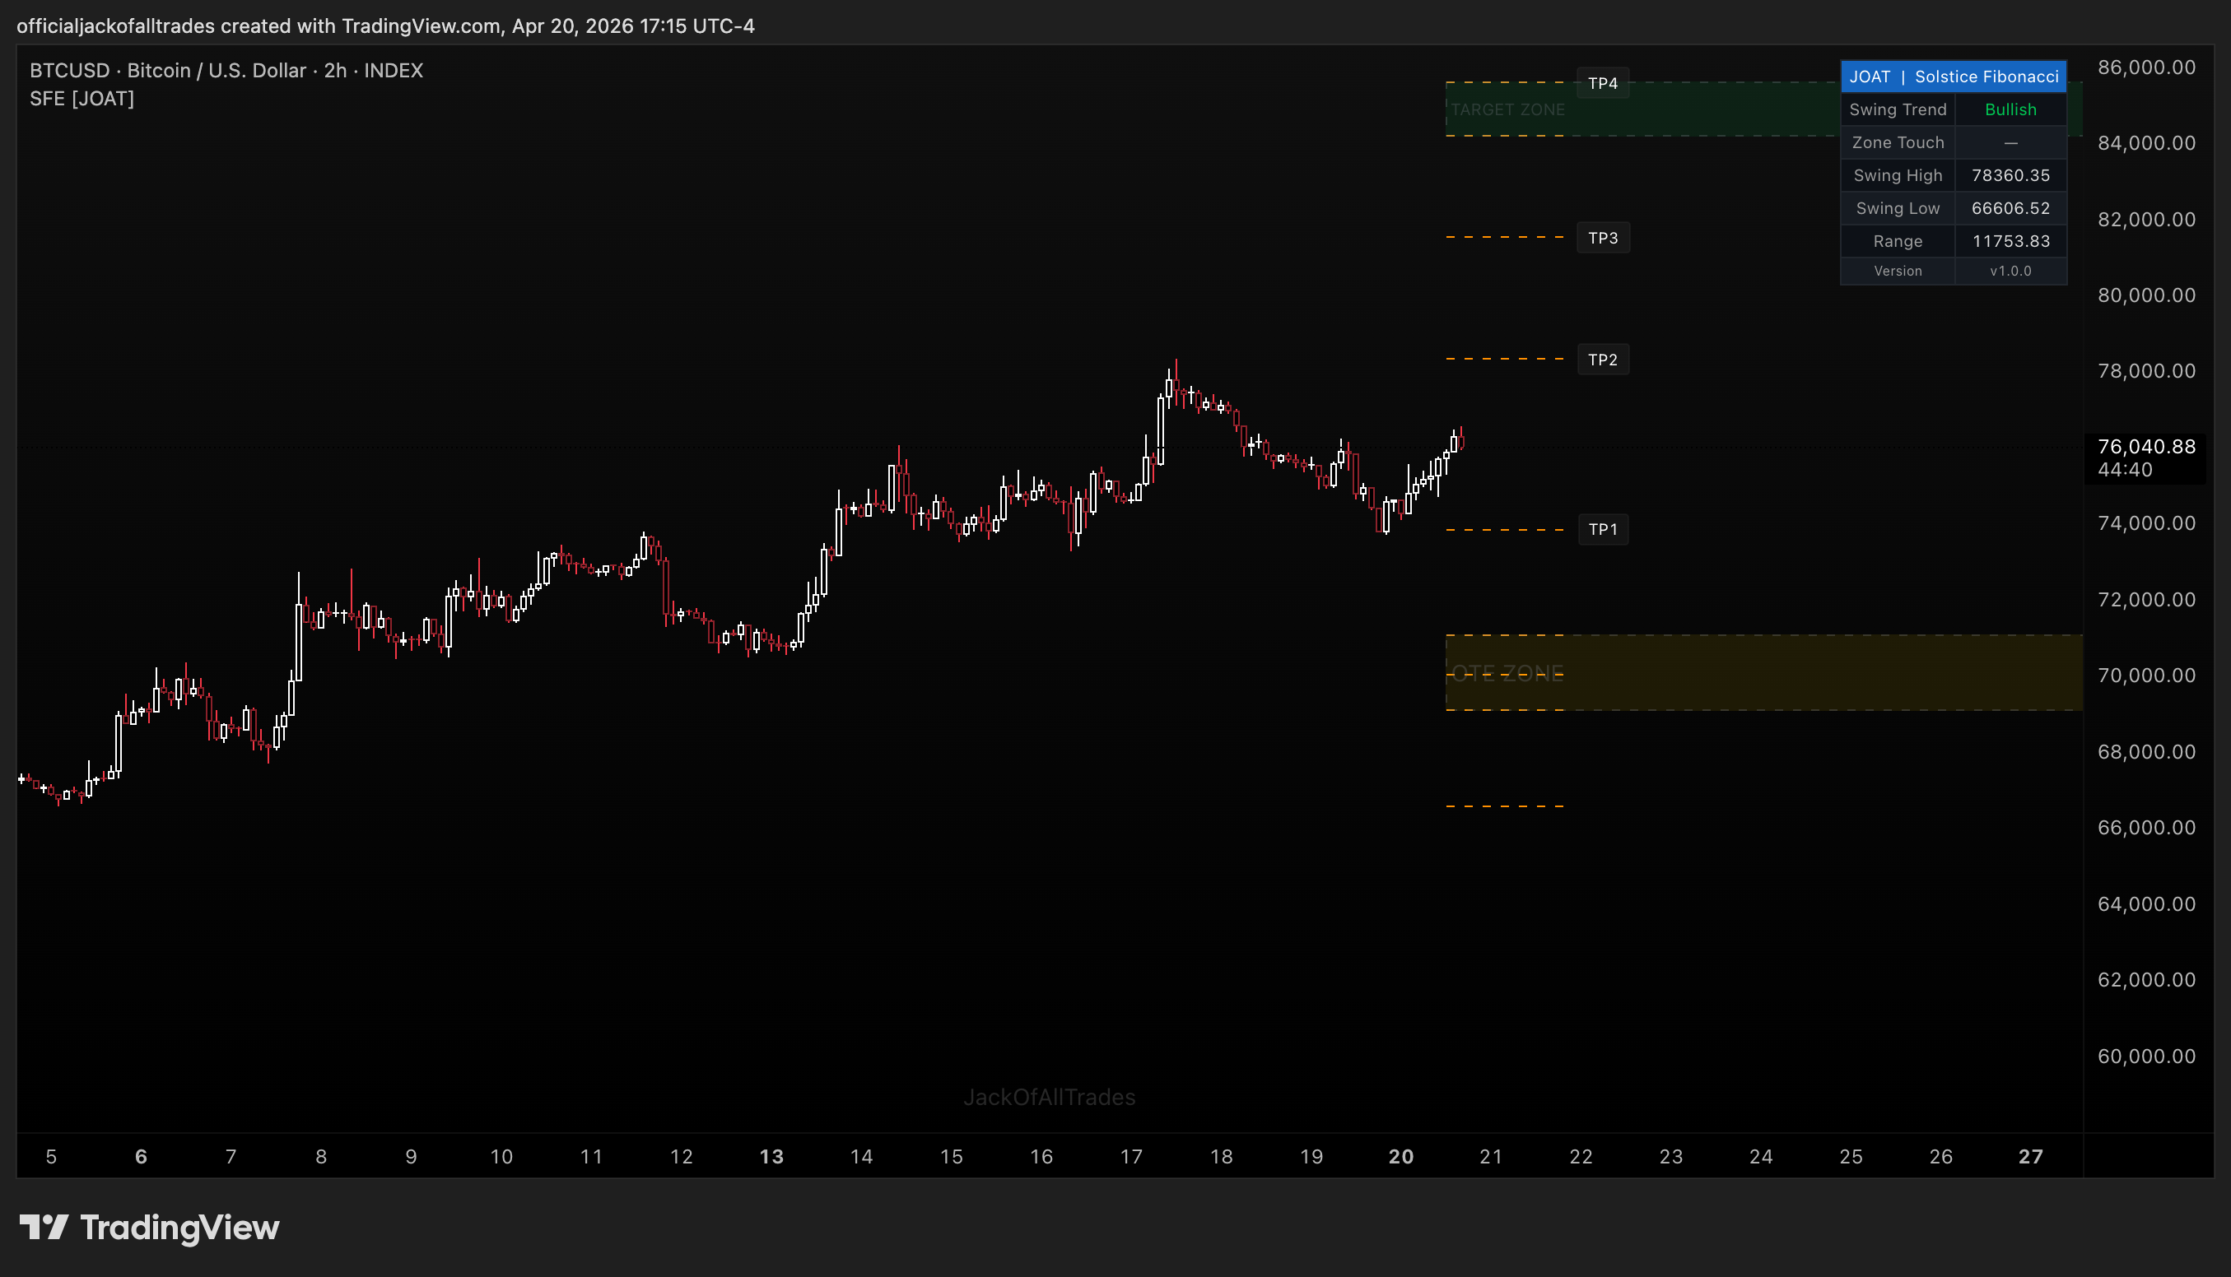2231x1277 pixels.
Task: Click the 70,000.00 price axis label
Action: [2146, 676]
